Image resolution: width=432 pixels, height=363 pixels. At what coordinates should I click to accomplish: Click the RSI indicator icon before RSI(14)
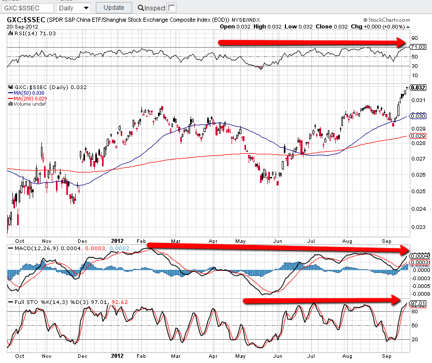coord(11,33)
